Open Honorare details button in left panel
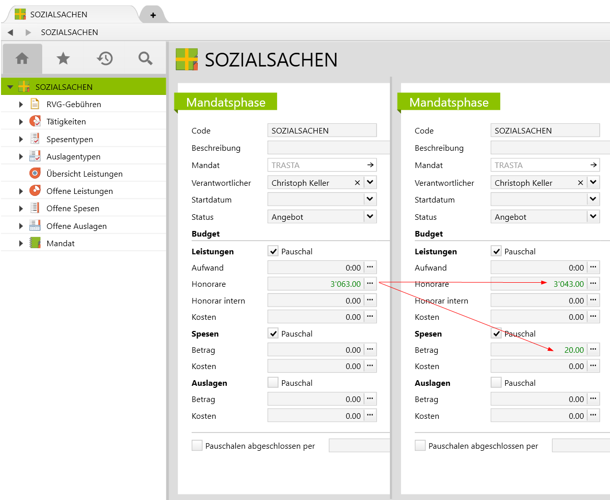The height and width of the screenshot is (500, 610). tap(370, 284)
